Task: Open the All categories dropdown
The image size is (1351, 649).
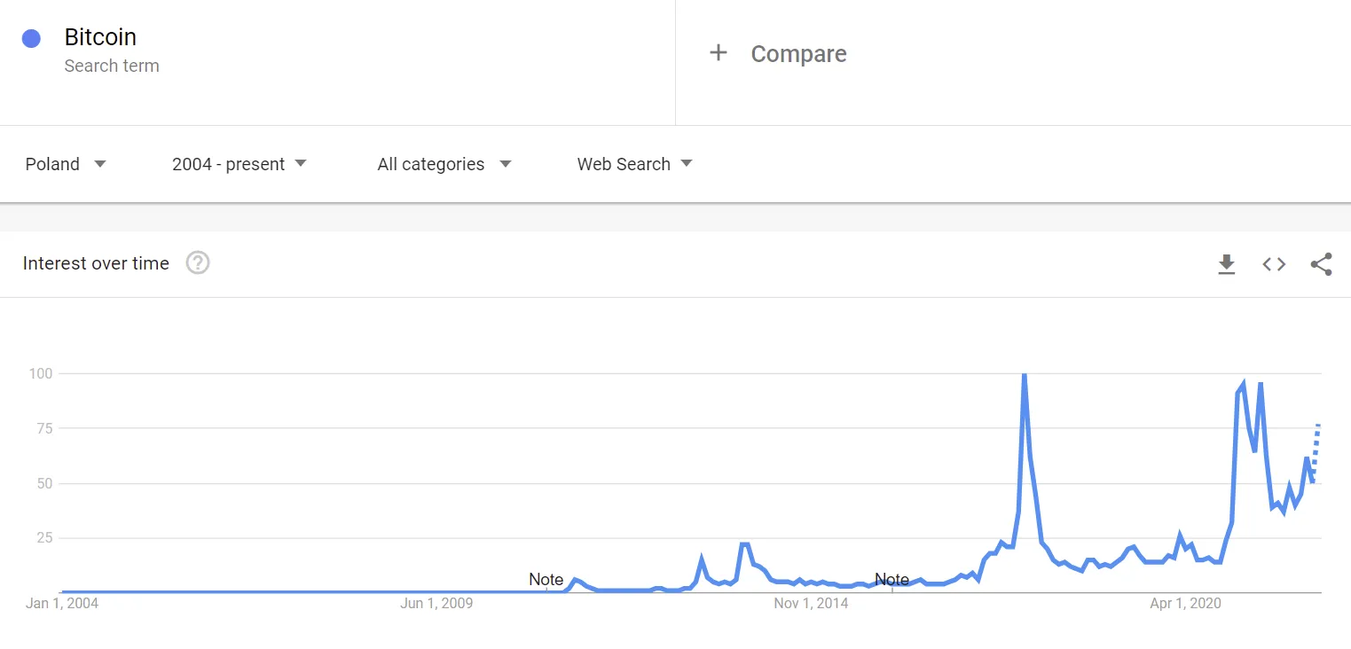Action: click(444, 164)
